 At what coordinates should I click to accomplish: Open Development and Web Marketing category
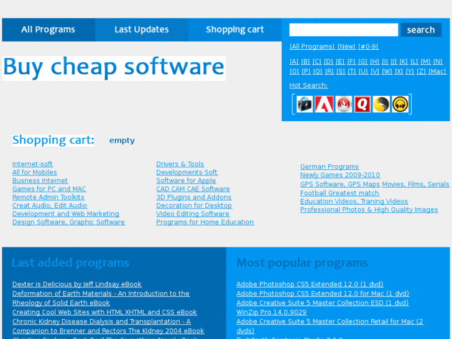click(x=66, y=214)
